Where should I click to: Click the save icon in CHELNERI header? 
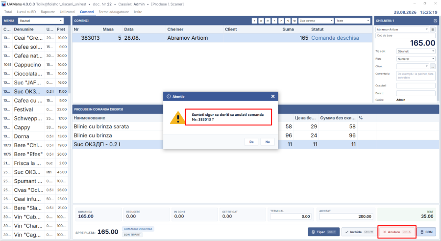point(435,21)
